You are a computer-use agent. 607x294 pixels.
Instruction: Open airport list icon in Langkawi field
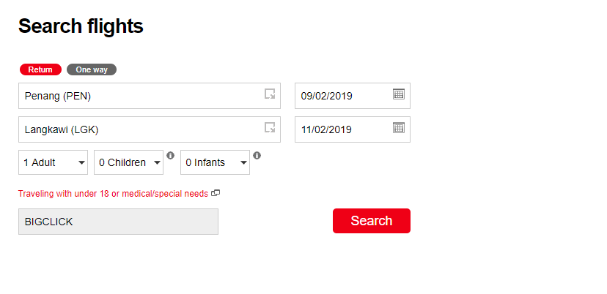270,128
